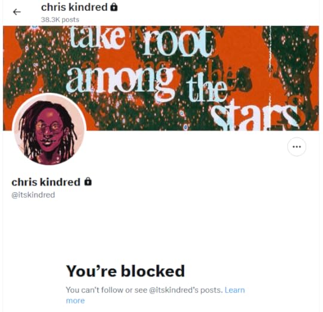Click the padlock icon in the top header

coord(114,7)
